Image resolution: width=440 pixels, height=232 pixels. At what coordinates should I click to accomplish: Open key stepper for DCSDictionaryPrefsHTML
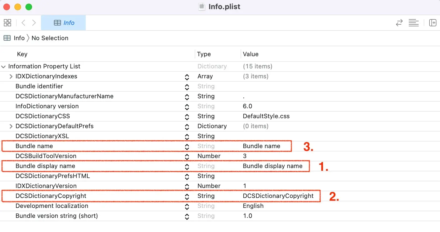click(187, 177)
